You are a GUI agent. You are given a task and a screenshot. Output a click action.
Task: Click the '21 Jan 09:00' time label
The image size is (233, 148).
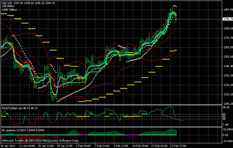[27, 146]
